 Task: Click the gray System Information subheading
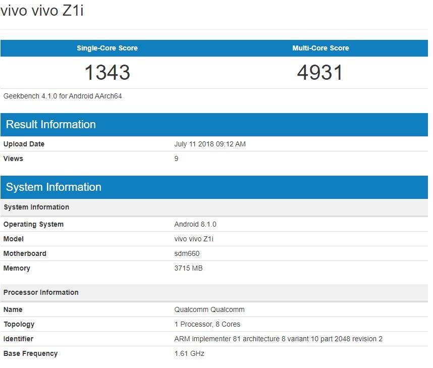click(x=36, y=207)
